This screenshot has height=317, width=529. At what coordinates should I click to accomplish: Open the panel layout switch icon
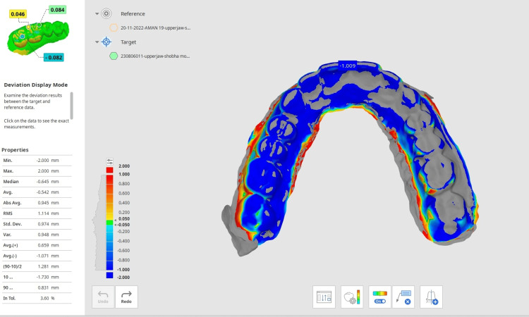click(324, 297)
